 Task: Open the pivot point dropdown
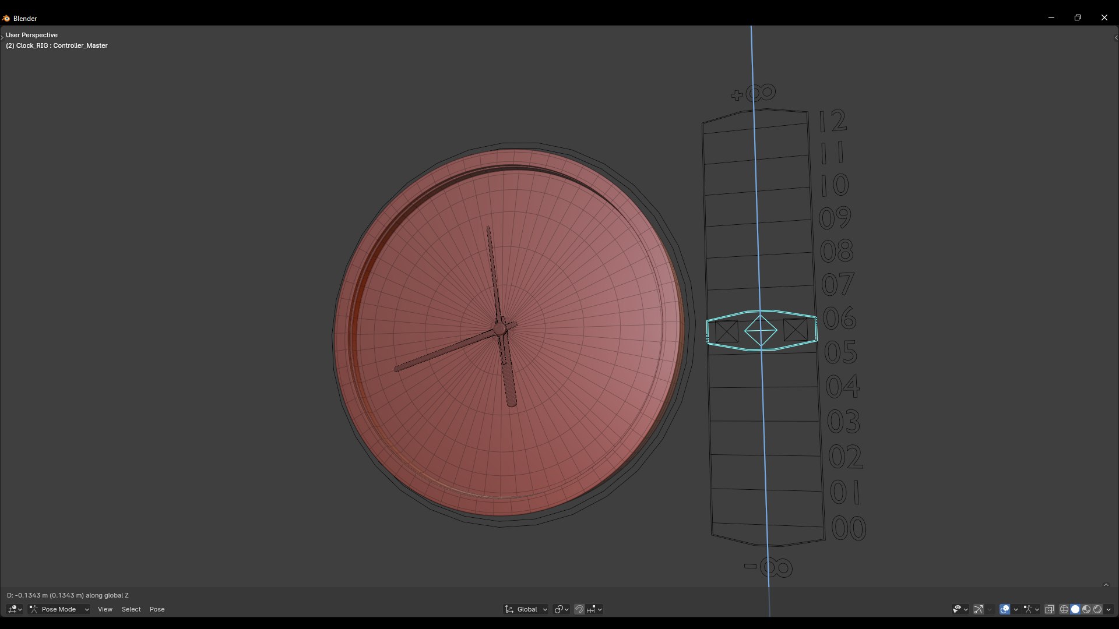point(562,609)
